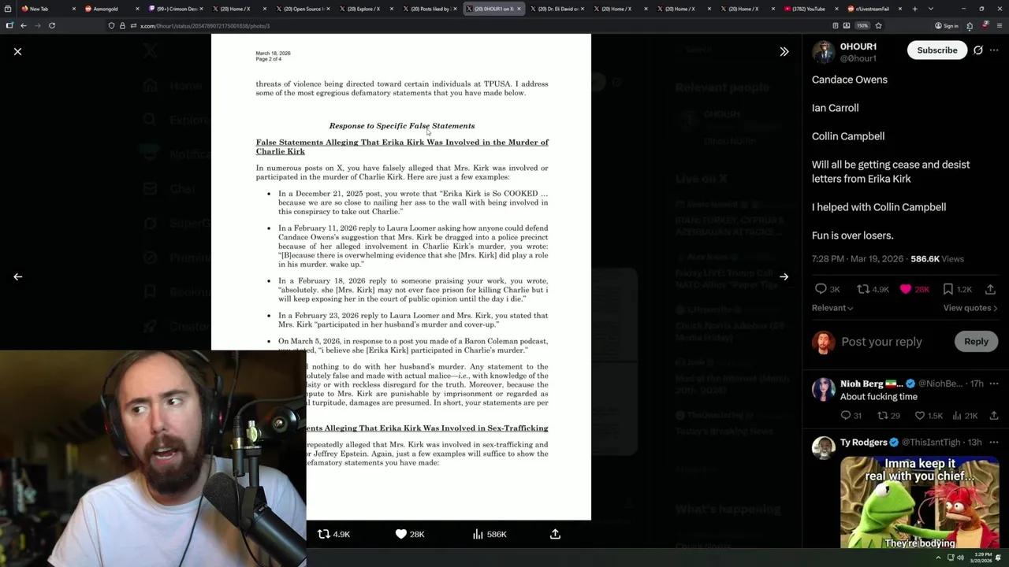Click the OHOUR1 display name

coord(858,46)
